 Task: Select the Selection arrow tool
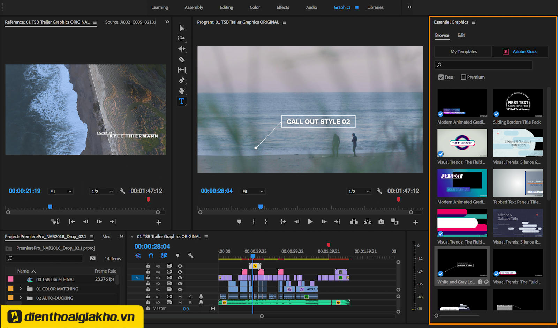(182, 28)
